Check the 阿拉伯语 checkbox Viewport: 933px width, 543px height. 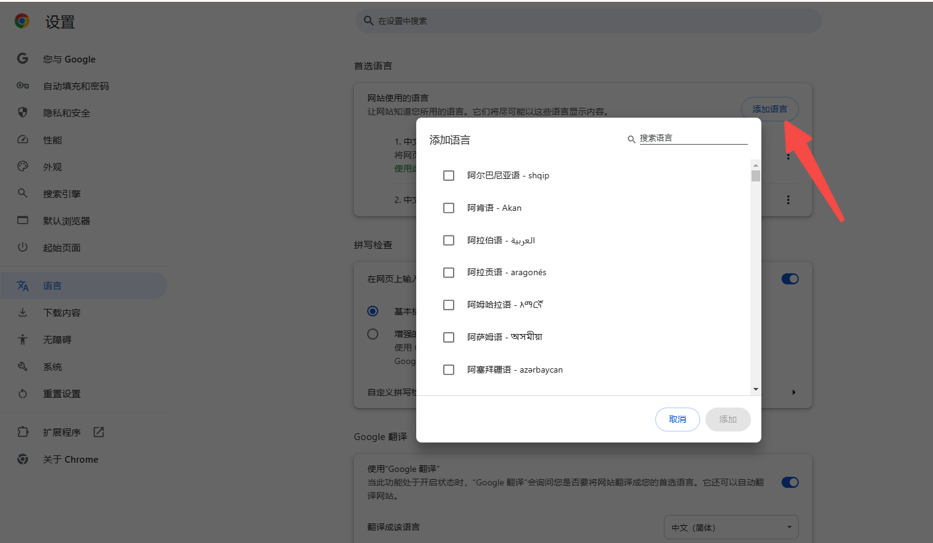[x=449, y=240]
